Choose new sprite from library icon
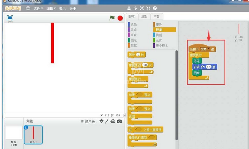Image resolution: width=249 pixels, height=149 pixels. pyautogui.click(x=101, y=121)
